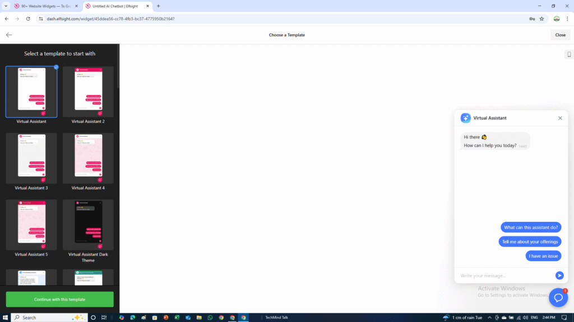Screen dimensions: 574x322
Task: Click 'What can this assistant do?' reply
Action: click(531, 228)
